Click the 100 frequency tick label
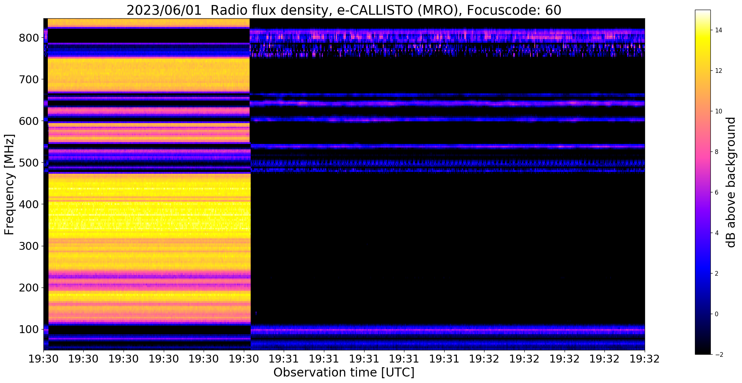The image size is (742, 383). tap(29, 329)
